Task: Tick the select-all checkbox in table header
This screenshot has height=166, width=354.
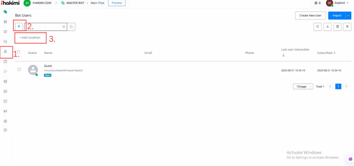Action: [19, 52]
